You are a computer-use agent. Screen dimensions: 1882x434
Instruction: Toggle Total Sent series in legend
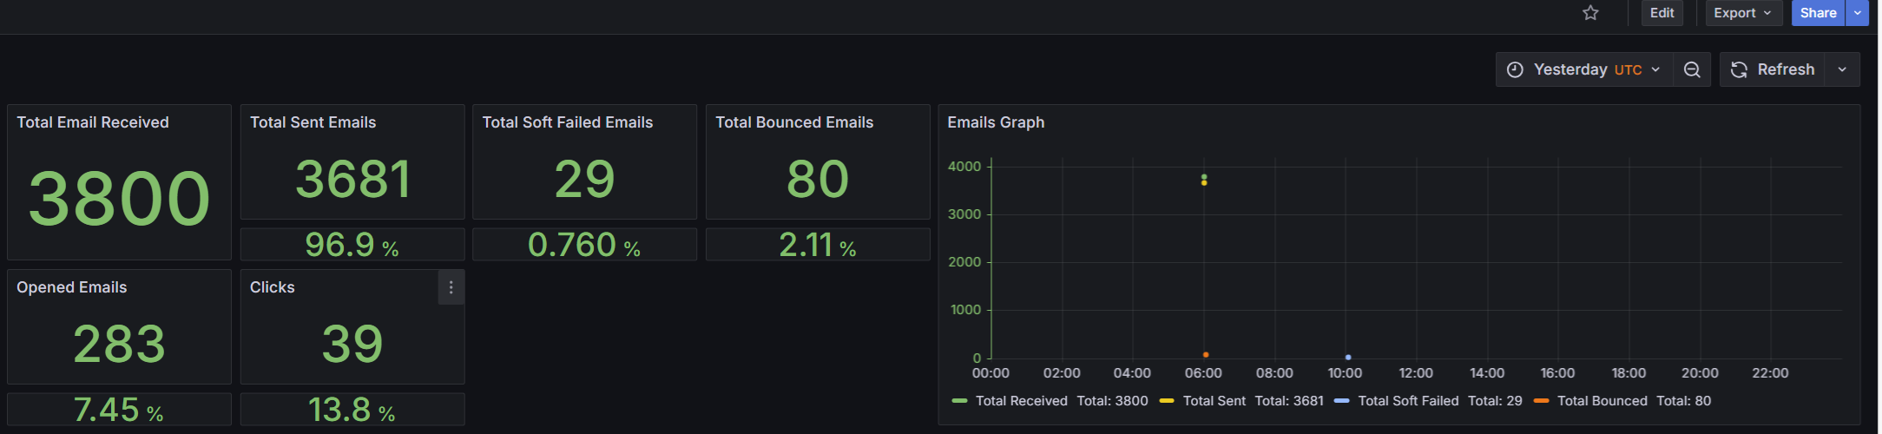1214,401
